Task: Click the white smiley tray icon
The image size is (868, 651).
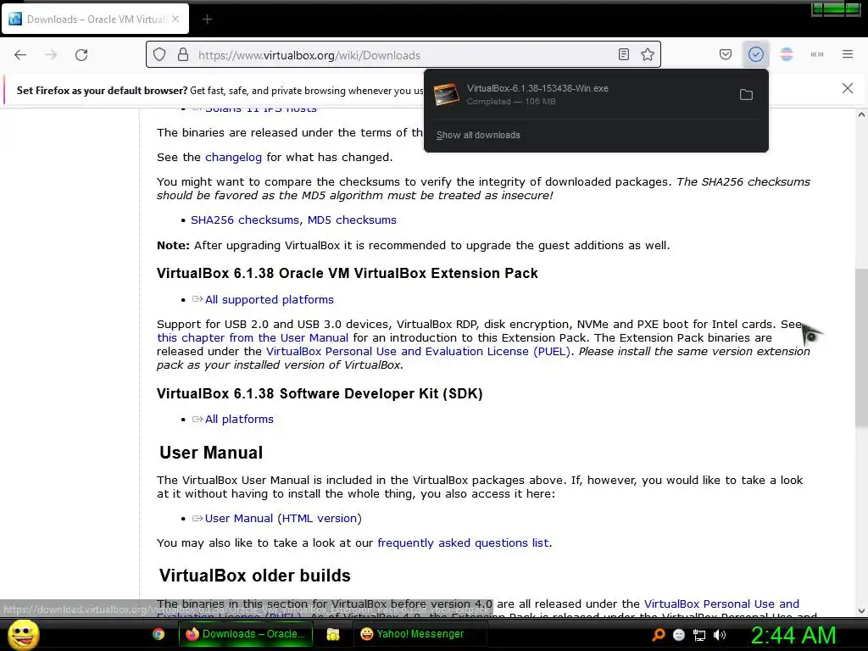Action: pyautogui.click(x=679, y=635)
